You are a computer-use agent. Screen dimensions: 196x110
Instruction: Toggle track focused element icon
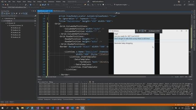9,13
